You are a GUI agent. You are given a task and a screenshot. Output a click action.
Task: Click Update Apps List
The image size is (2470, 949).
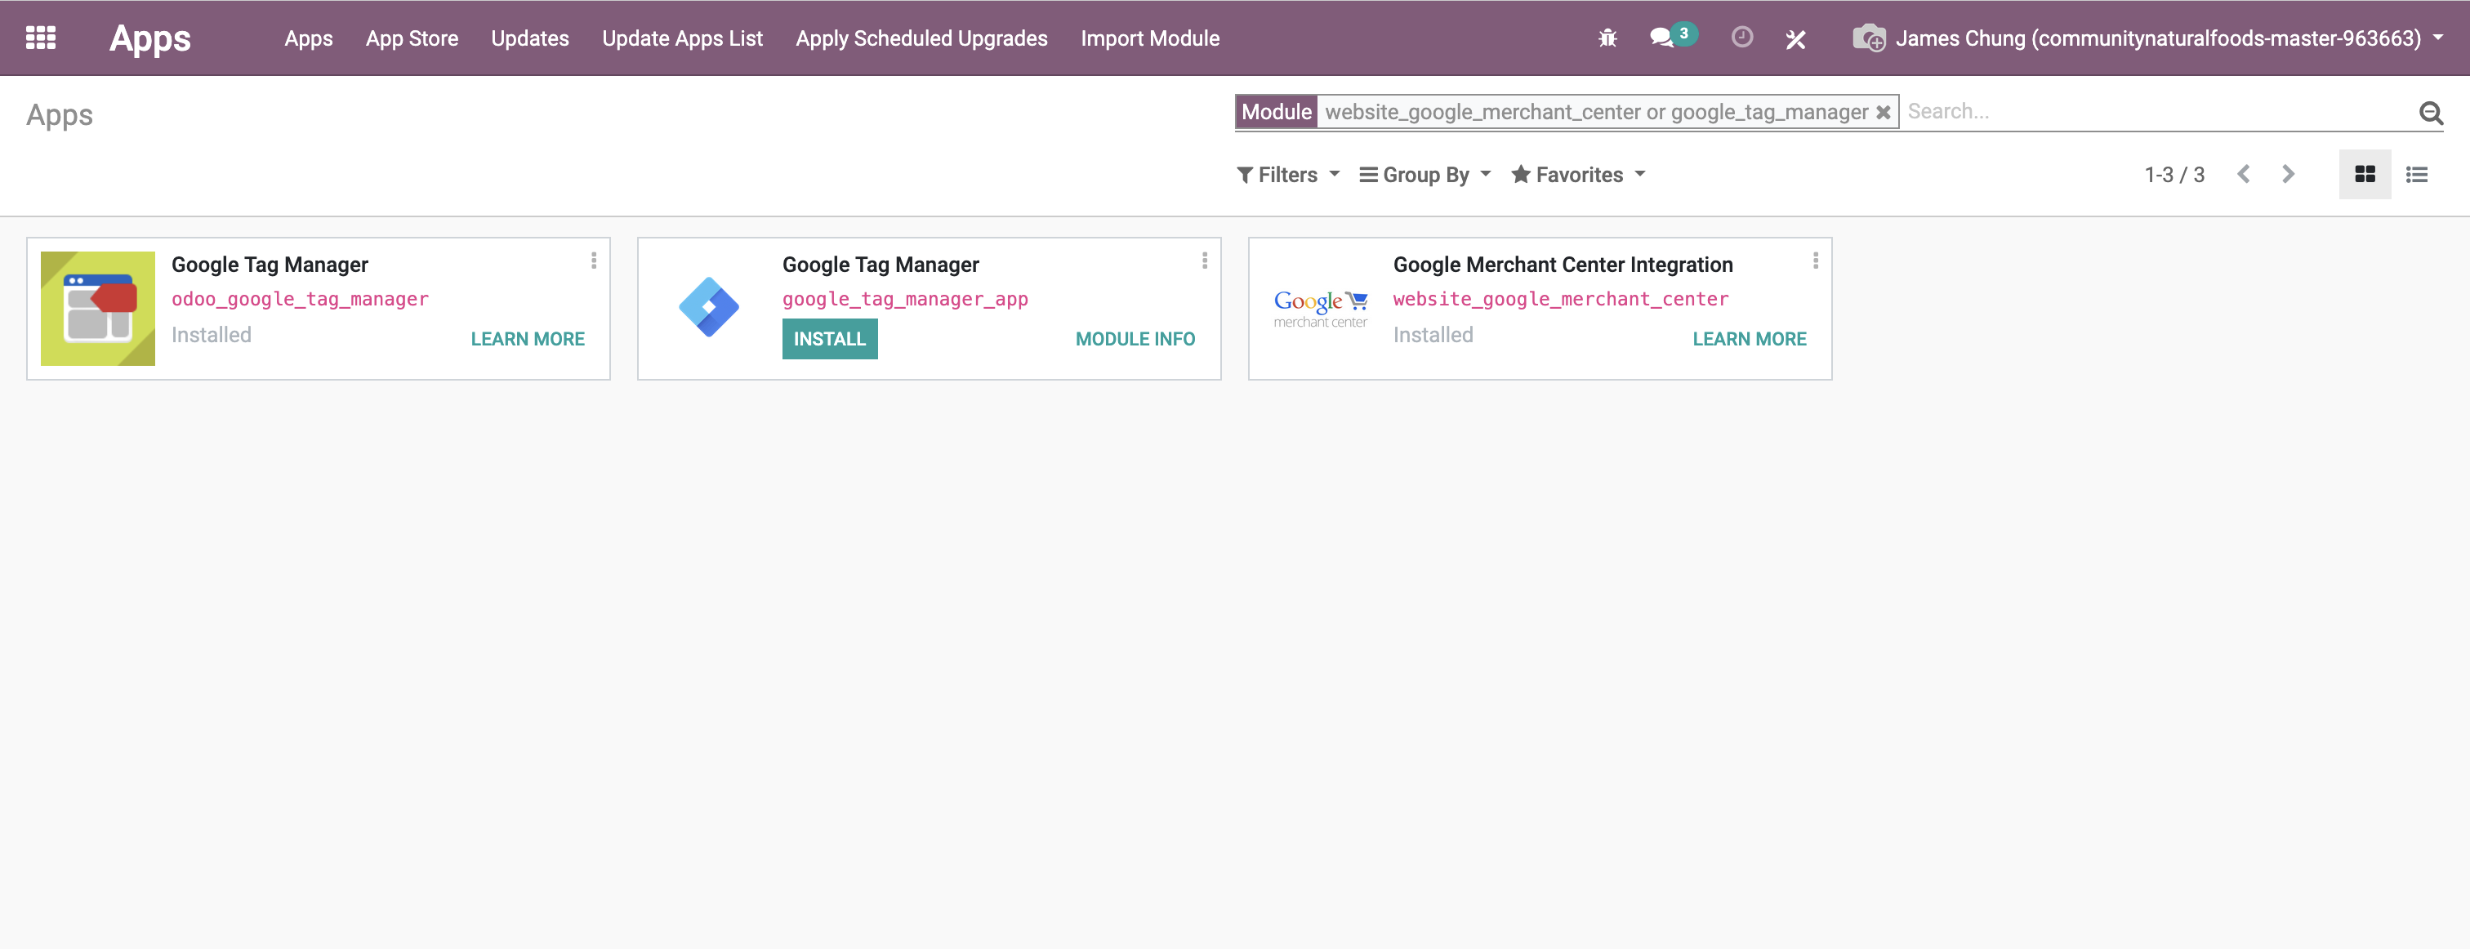coord(682,38)
